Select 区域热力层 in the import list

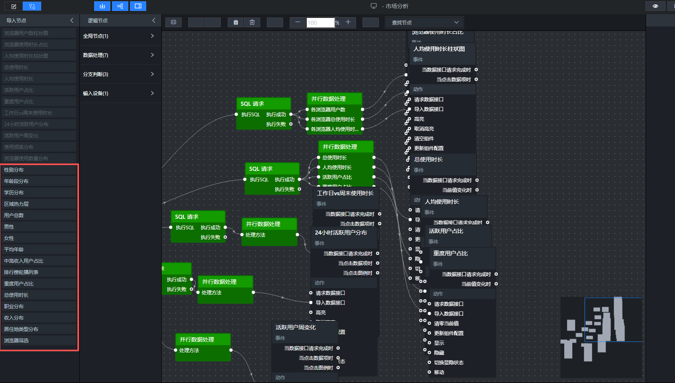(39, 204)
